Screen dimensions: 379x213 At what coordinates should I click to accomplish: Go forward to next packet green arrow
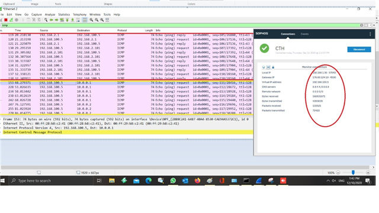point(57,20)
